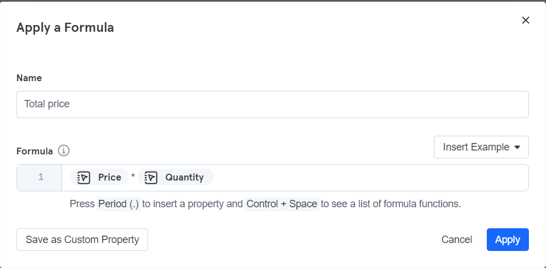
Task: Click the Price property event icon
Action: [84, 177]
